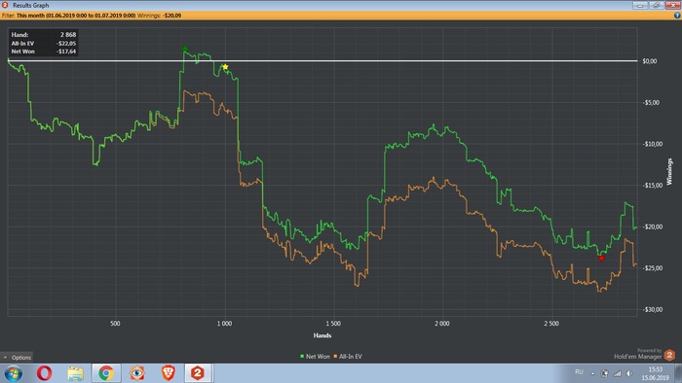Open Brave browser from taskbar
This screenshot has height=383, width=682.
click(x=169, y=373)
